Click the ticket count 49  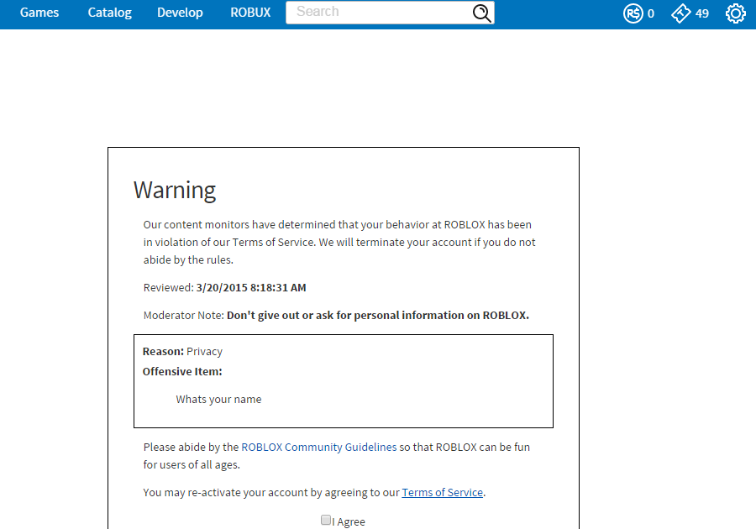point(702,13)
